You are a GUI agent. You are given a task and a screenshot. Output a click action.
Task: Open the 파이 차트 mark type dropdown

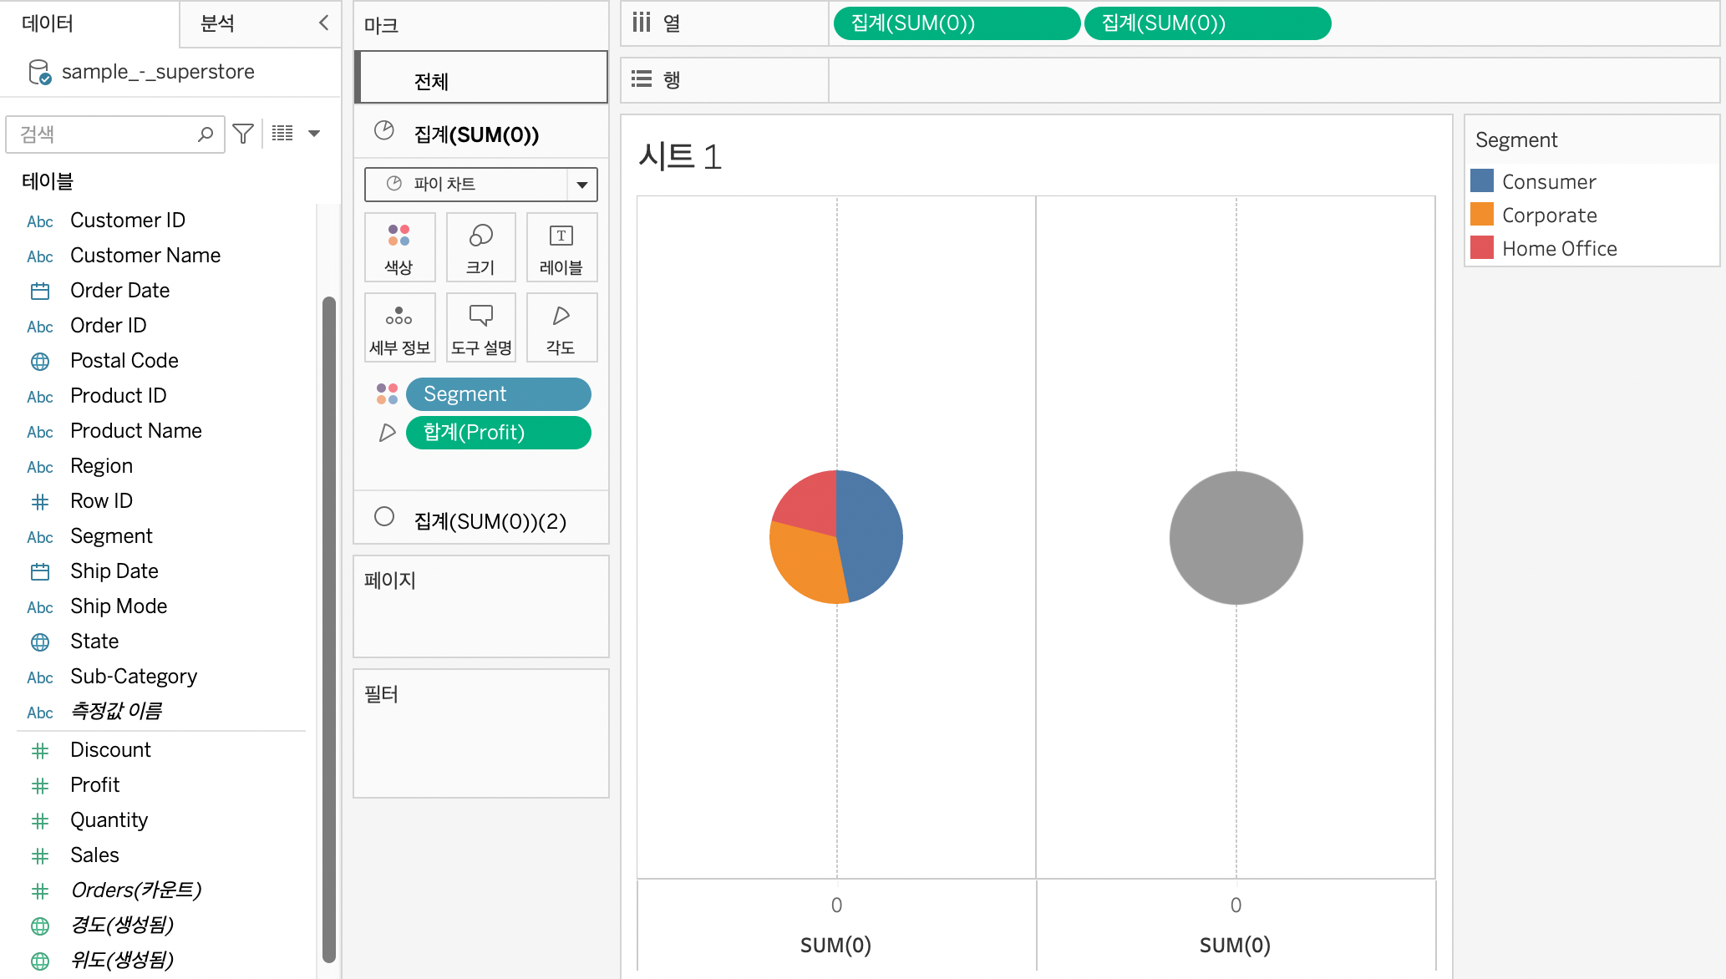coord(581,185)
